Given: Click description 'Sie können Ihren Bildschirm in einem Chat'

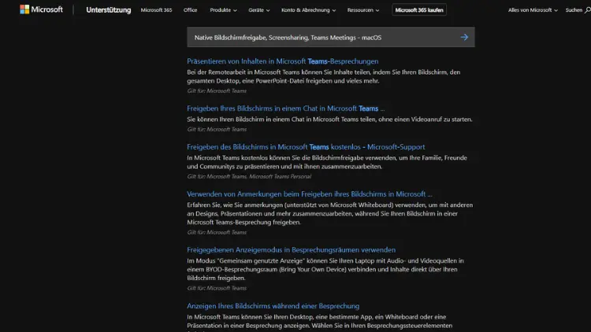Looking at the screenshot, I should pyautogui.click(x=329, y=120).
